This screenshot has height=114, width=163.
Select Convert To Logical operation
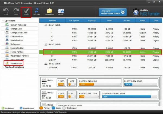[18, 25]
